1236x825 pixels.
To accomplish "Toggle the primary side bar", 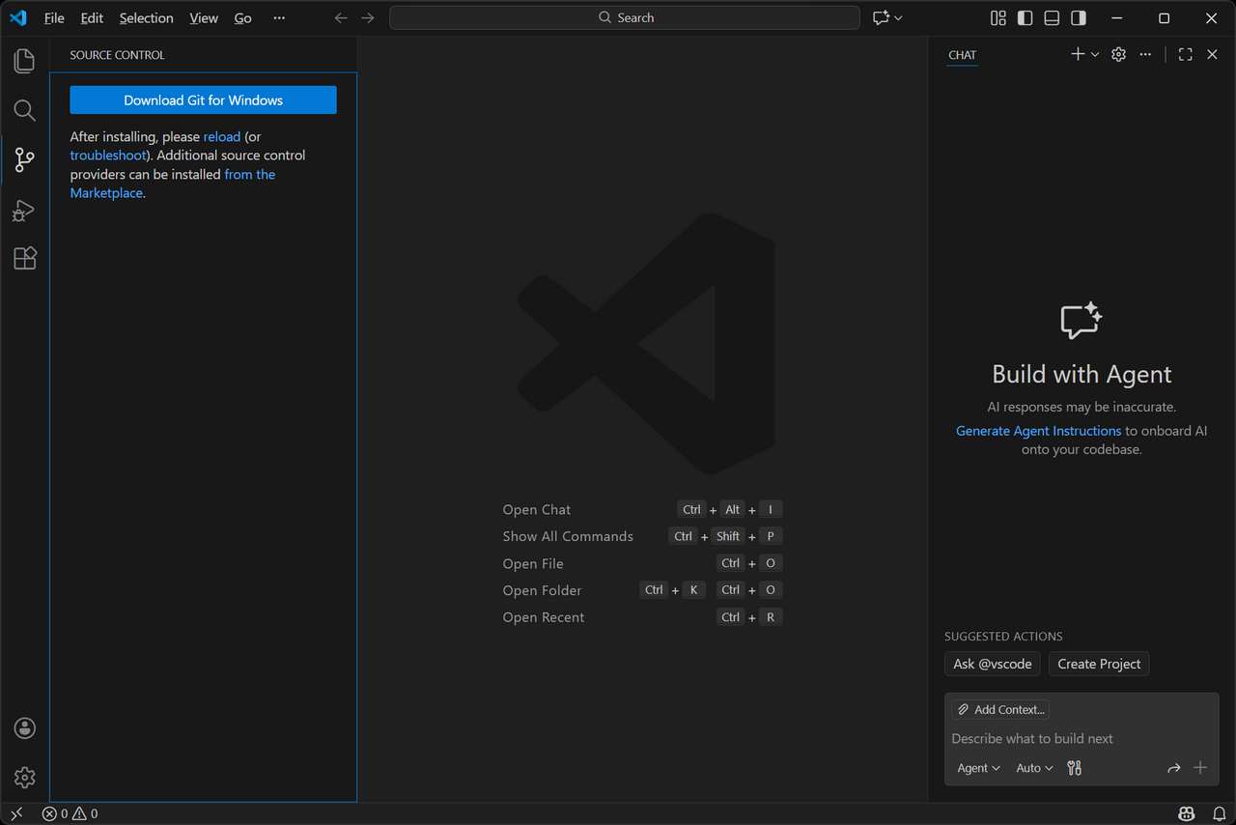I will [x=1025, y=17].
